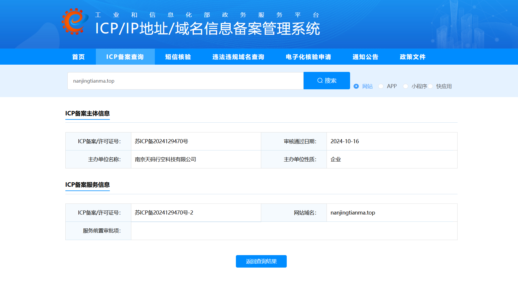Open the 首页 navigation tab
The height and width of the screenshot is (287, 518).
78,57
